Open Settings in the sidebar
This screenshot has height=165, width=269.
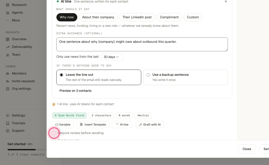tap(18, 115)
